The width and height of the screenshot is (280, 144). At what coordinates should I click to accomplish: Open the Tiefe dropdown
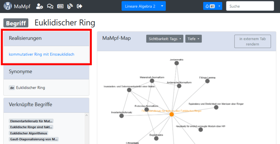[194, 39]
